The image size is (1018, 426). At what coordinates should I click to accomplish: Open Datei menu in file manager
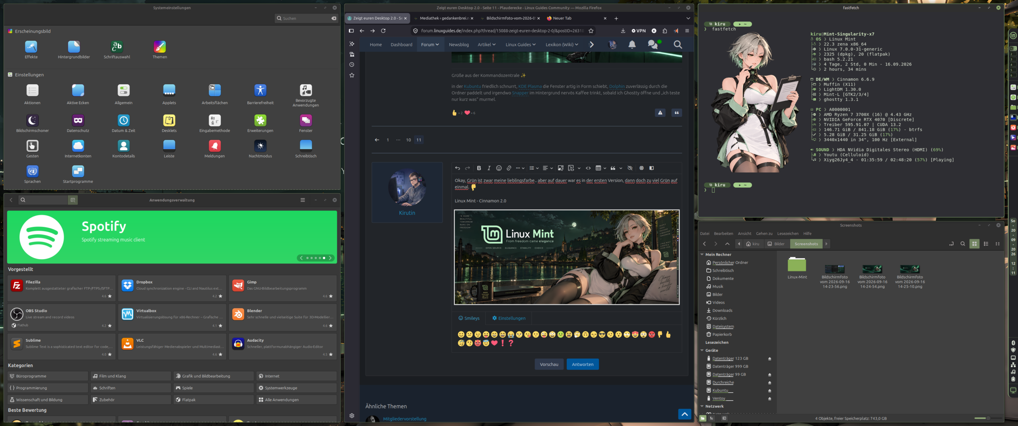(705, 234)
